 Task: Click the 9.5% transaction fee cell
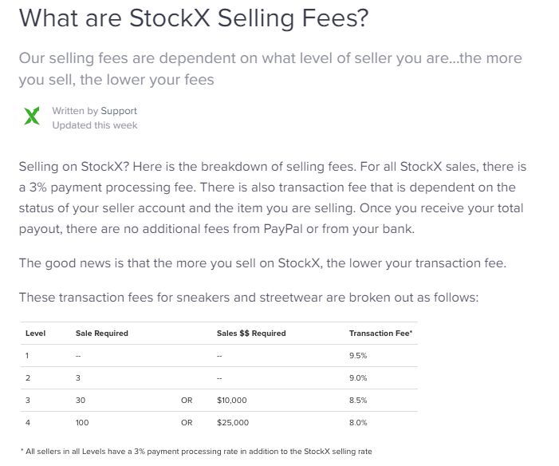(358, 355)
